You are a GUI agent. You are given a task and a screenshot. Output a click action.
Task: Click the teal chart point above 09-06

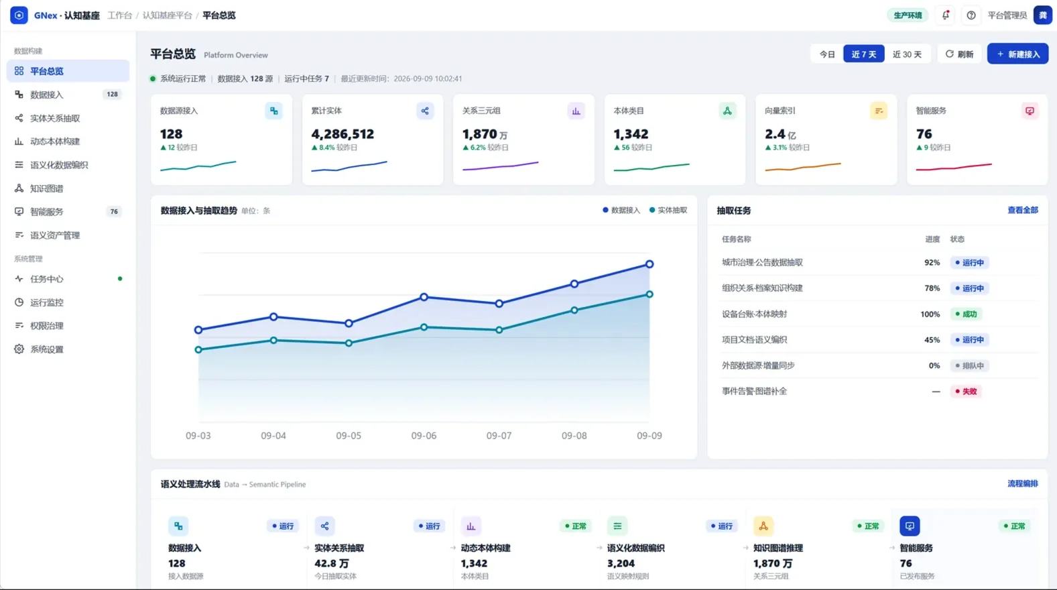pos(424,327)
